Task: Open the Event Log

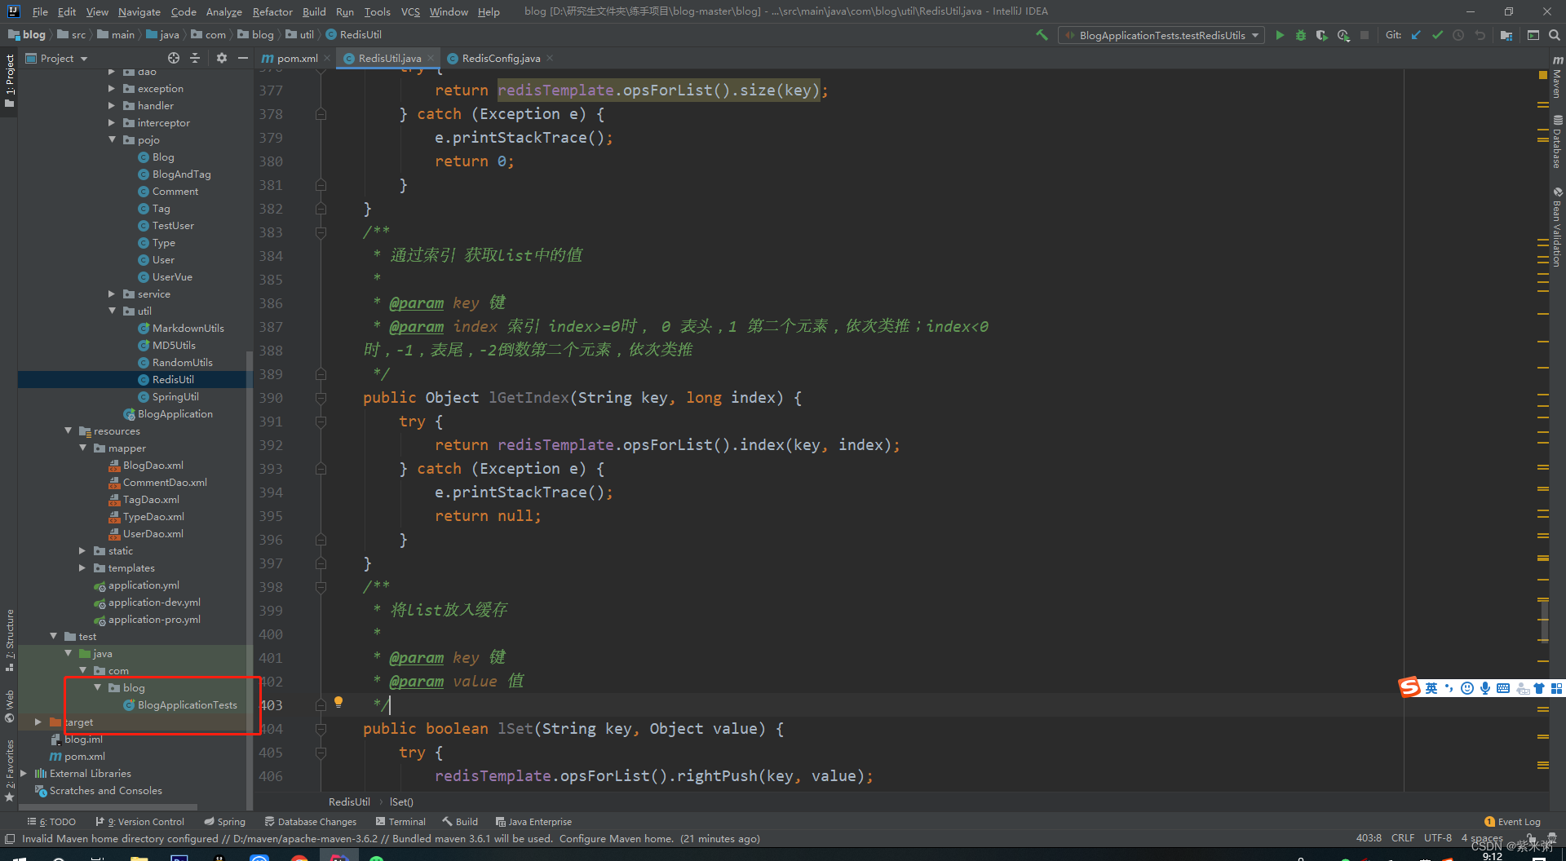Action: [1512, 822]
